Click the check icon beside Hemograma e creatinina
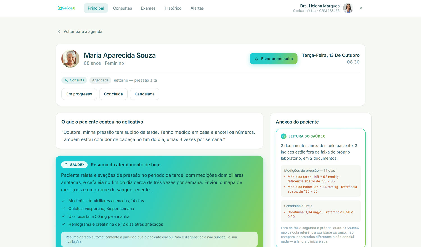Screen dimensions: 421x247 (x=63, y=224)
